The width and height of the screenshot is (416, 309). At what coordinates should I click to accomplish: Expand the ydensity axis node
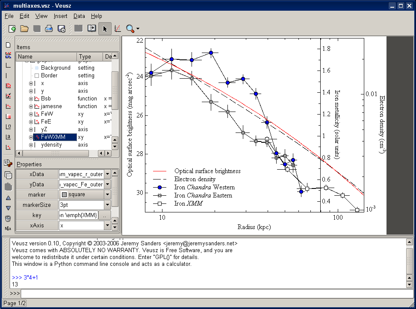[31, 145]
